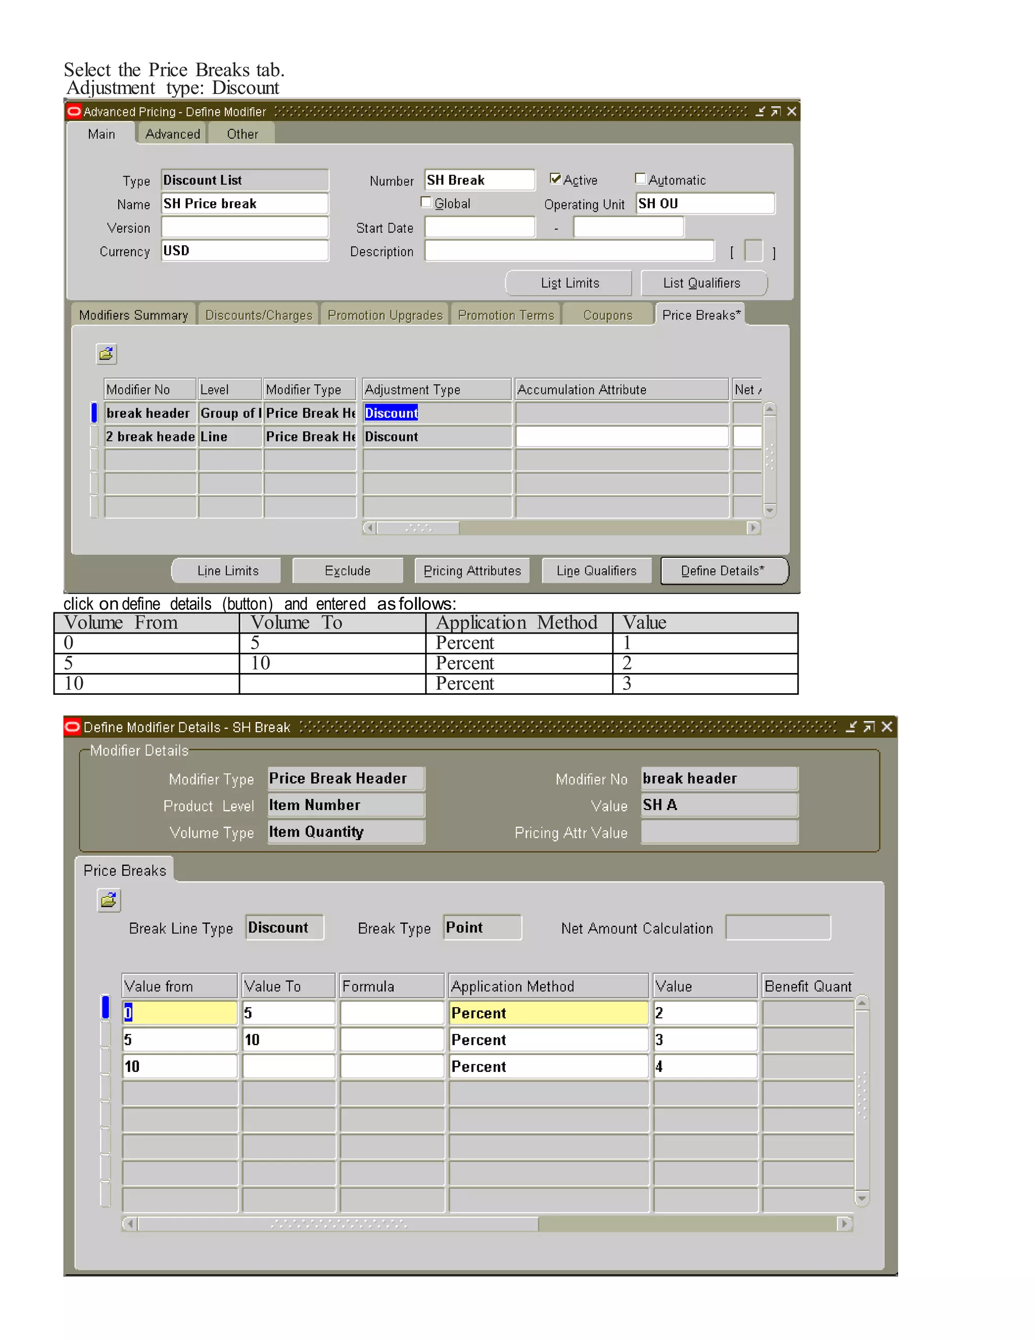
Task: Enable the Global checkbox
Action: click(426, 202)
